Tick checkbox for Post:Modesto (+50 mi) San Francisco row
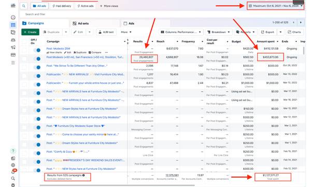311x187 pixels. (x=24, y=59)
